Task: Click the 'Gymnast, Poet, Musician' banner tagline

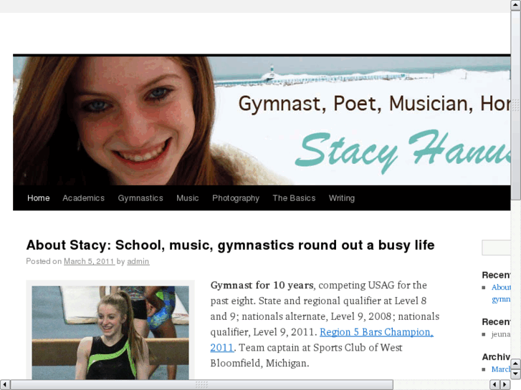Action: click(375, 104)
